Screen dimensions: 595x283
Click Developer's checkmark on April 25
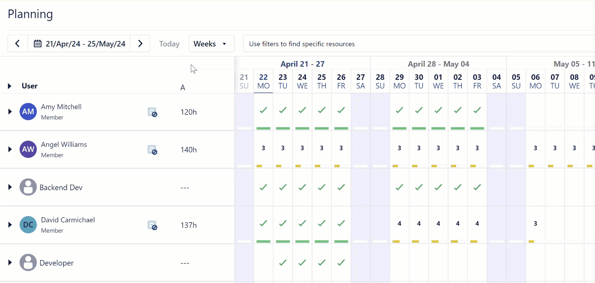click(321, 263)
